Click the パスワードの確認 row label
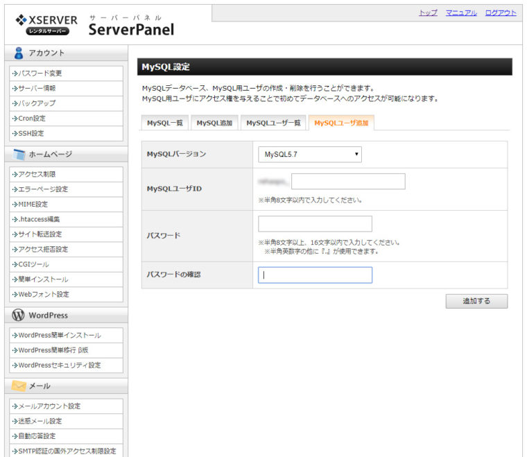 tap(173, 275)
